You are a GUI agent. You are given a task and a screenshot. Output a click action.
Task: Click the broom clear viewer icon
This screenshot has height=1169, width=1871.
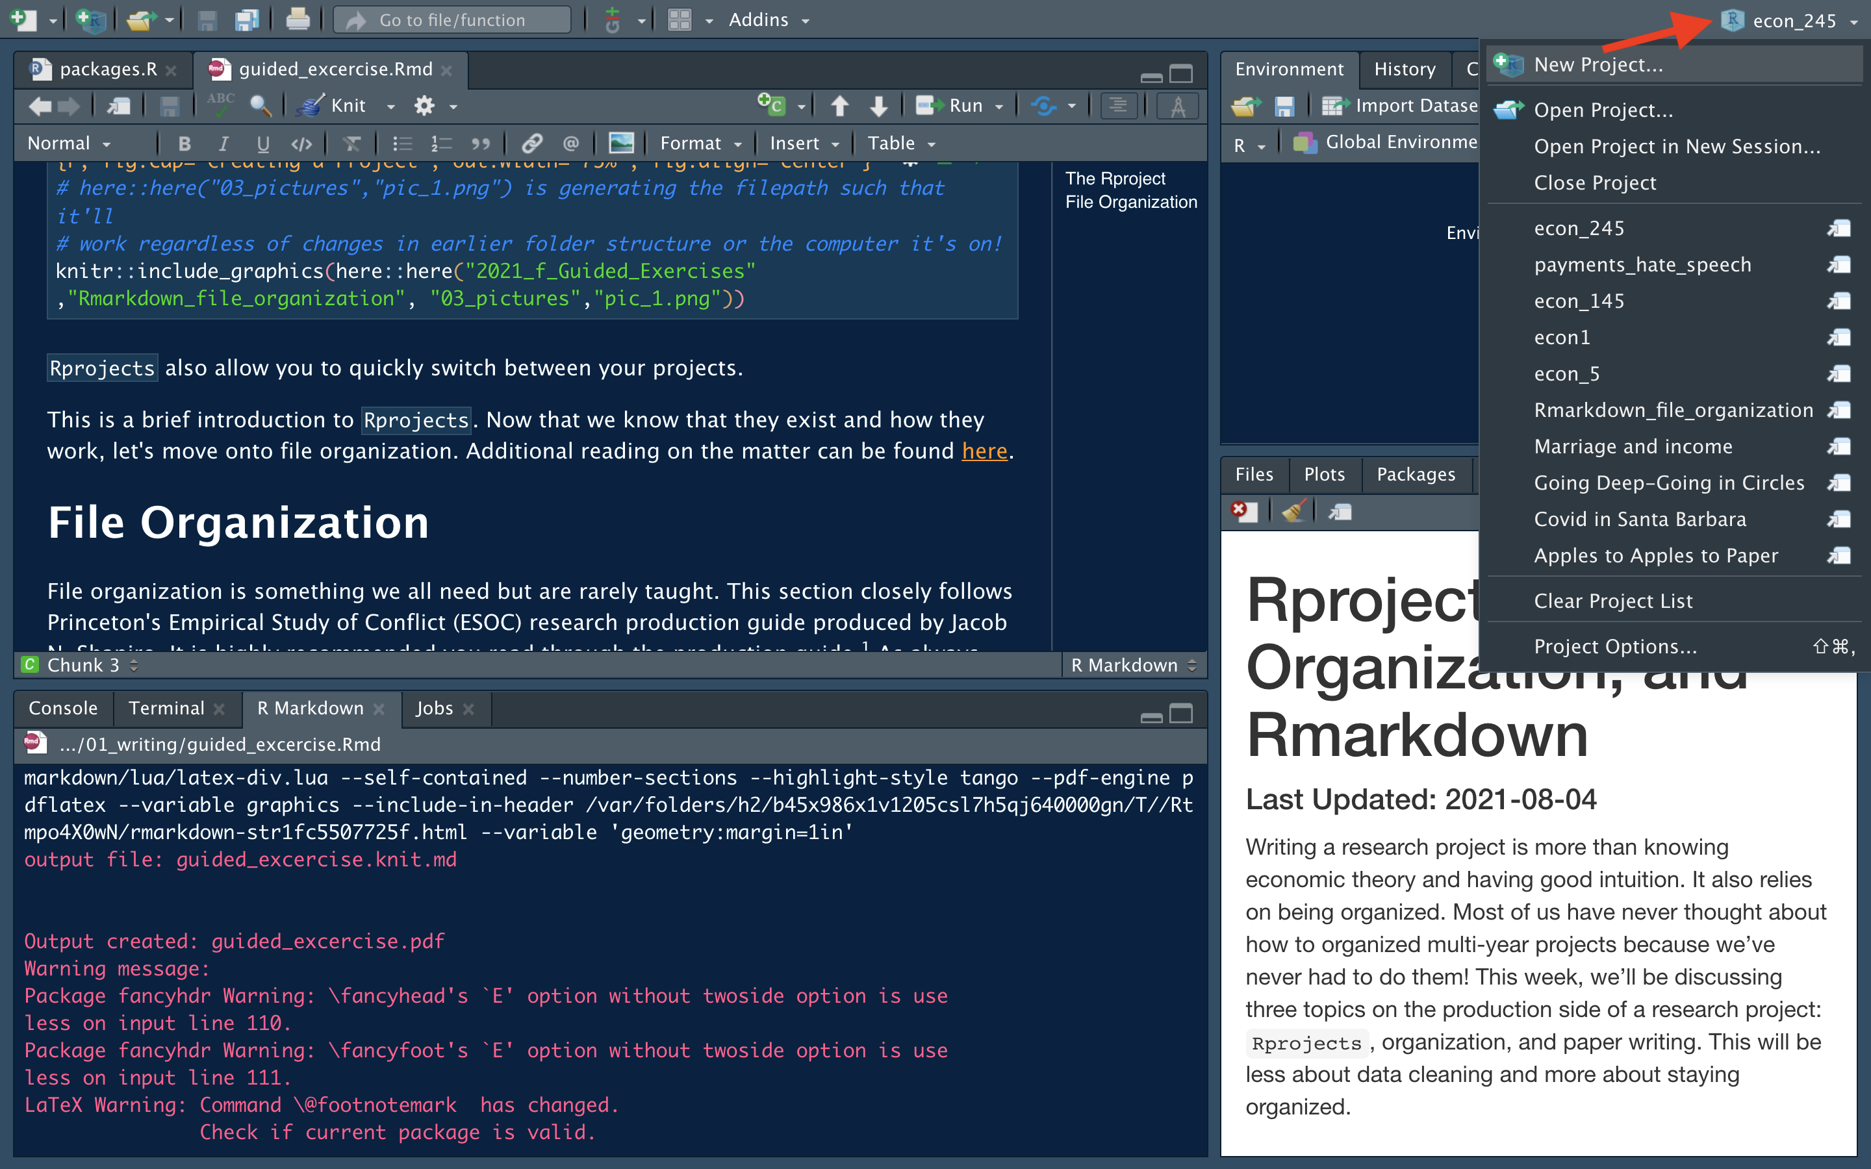[1293, 512]
